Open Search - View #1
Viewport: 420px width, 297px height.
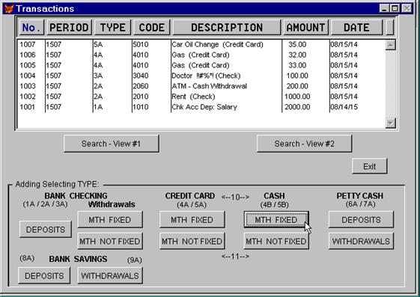coord(111,144)
